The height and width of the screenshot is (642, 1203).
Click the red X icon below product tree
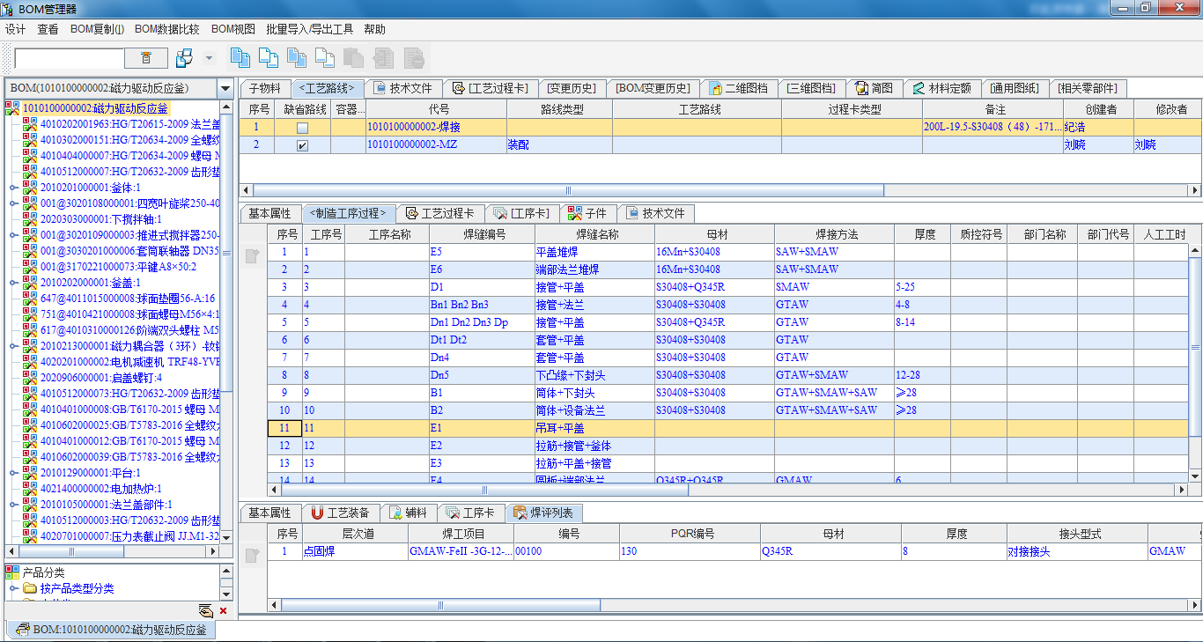[x=223, y=610]
